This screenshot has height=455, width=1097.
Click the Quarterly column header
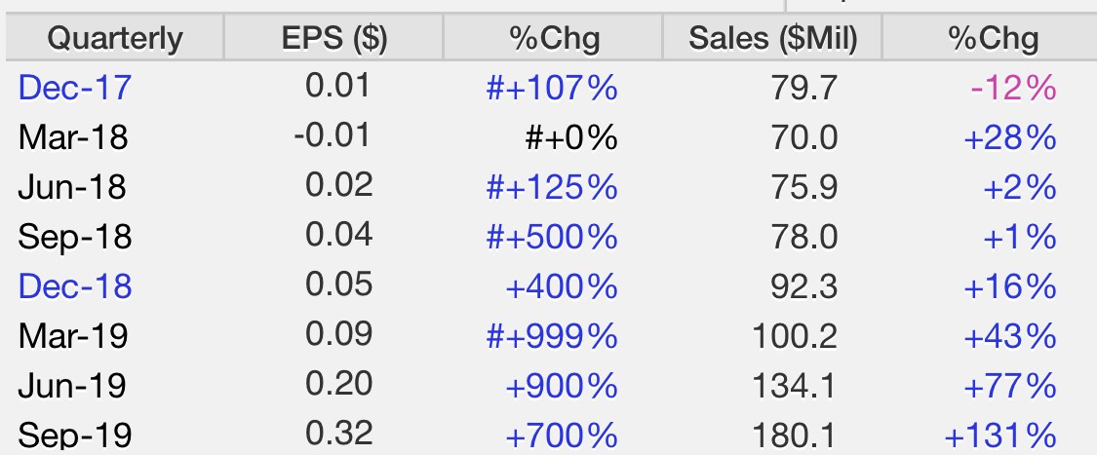pyautogui.click(x=115, y=38)
